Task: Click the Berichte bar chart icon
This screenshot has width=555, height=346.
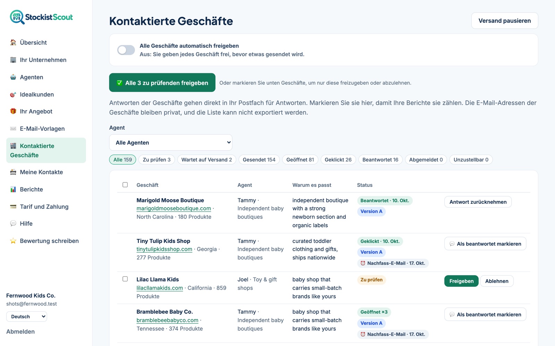Action: click(x=13, y=189)
